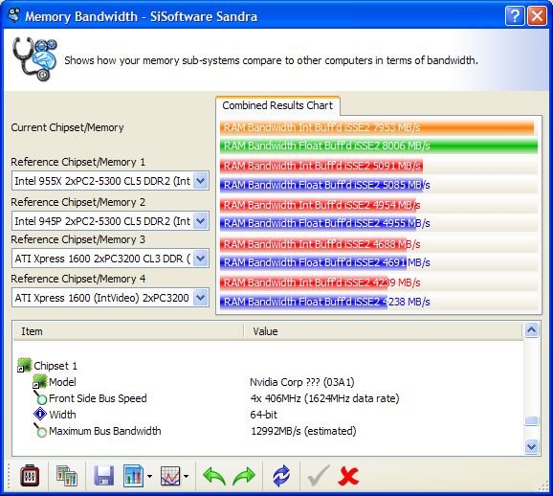
Task: Click the blue Float Buff'd 4238 MB/s bar
Action: point(303,302)
